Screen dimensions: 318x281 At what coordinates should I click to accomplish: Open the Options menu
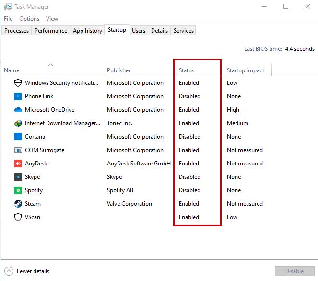29,19
